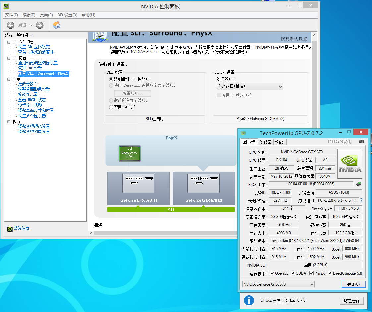Toggle OpenCL checkbox in GPU-Z

coord(272,273)
